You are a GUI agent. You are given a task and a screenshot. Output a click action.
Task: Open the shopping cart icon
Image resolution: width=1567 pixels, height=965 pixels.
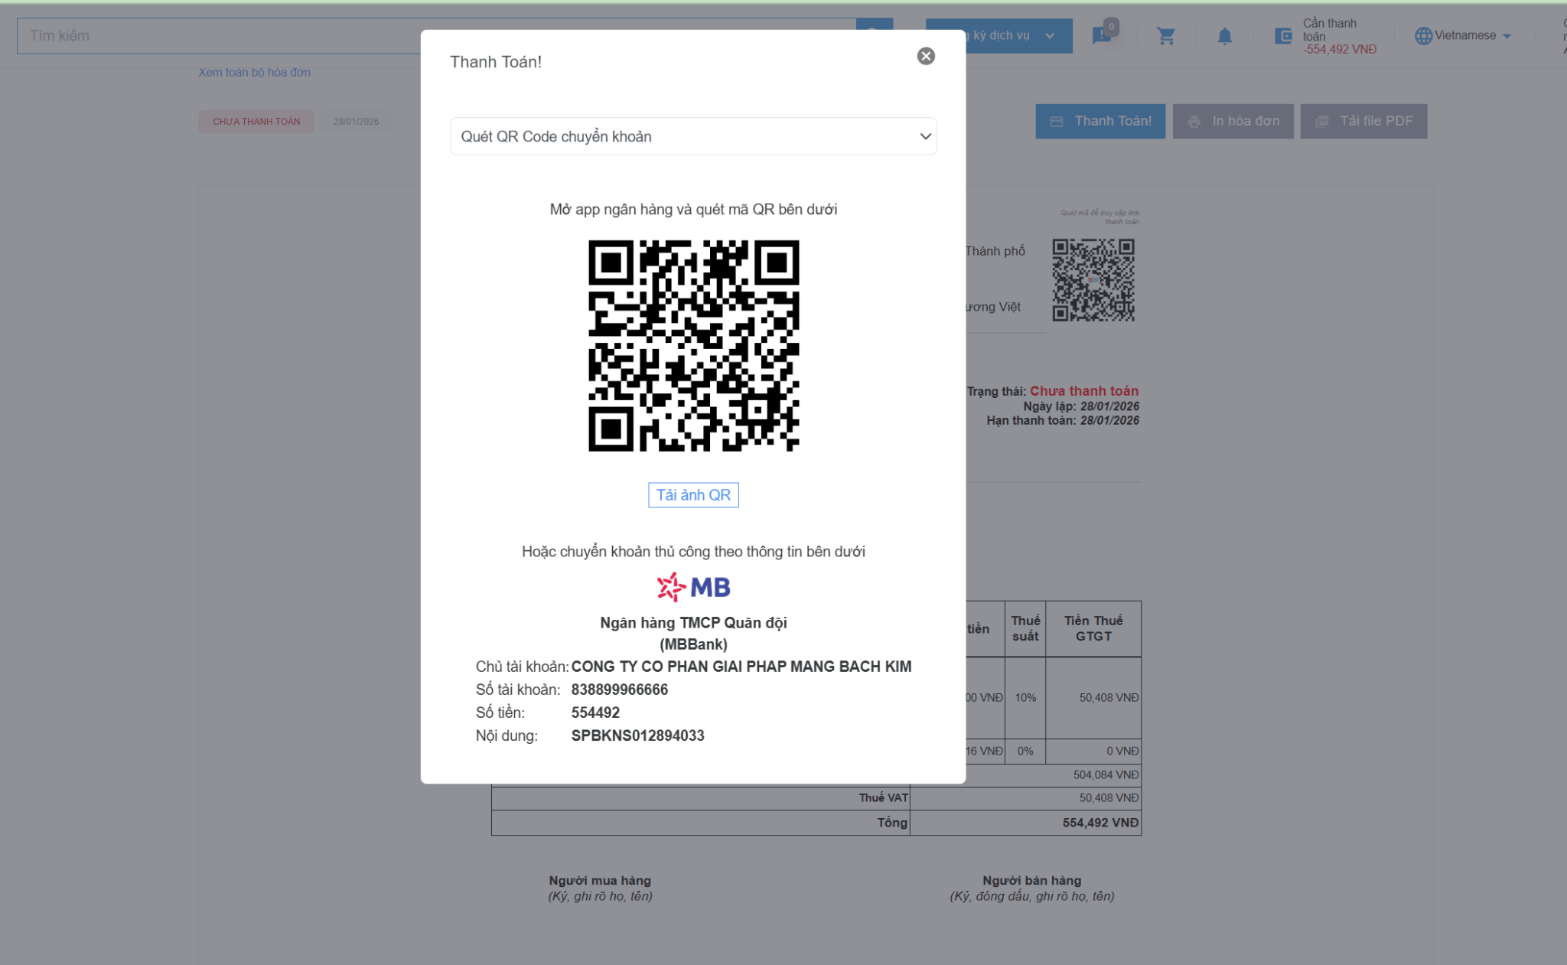(x=1166, y=36)
